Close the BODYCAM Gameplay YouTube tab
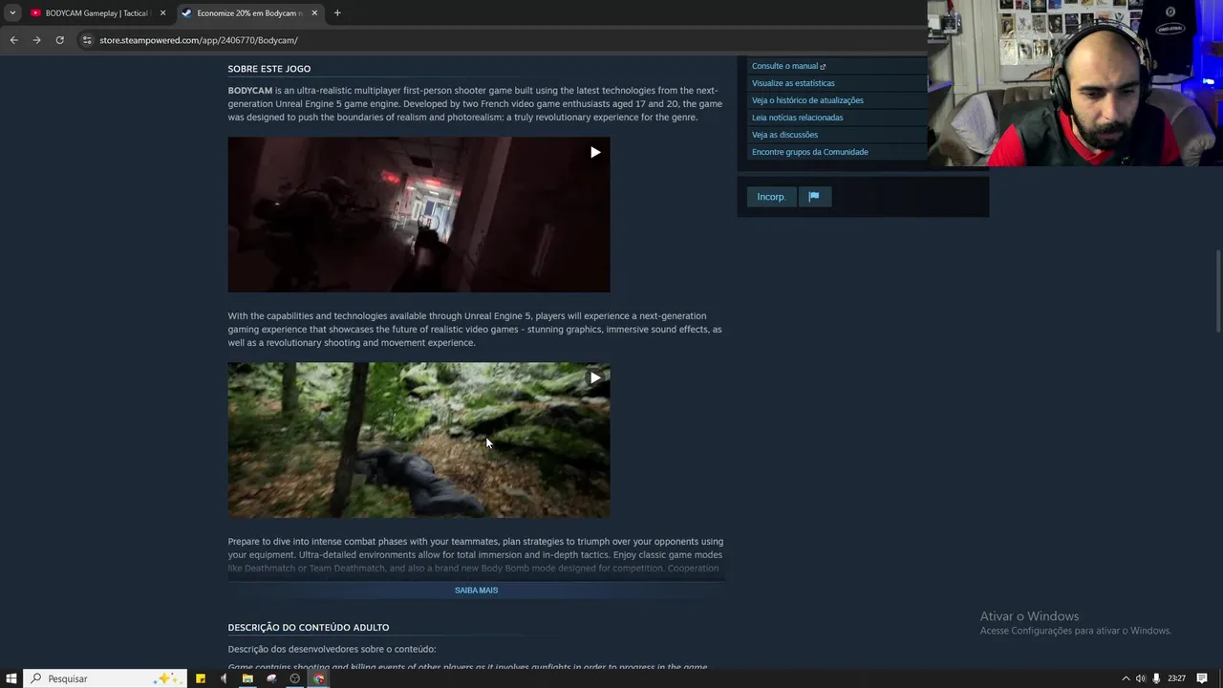 162,13
